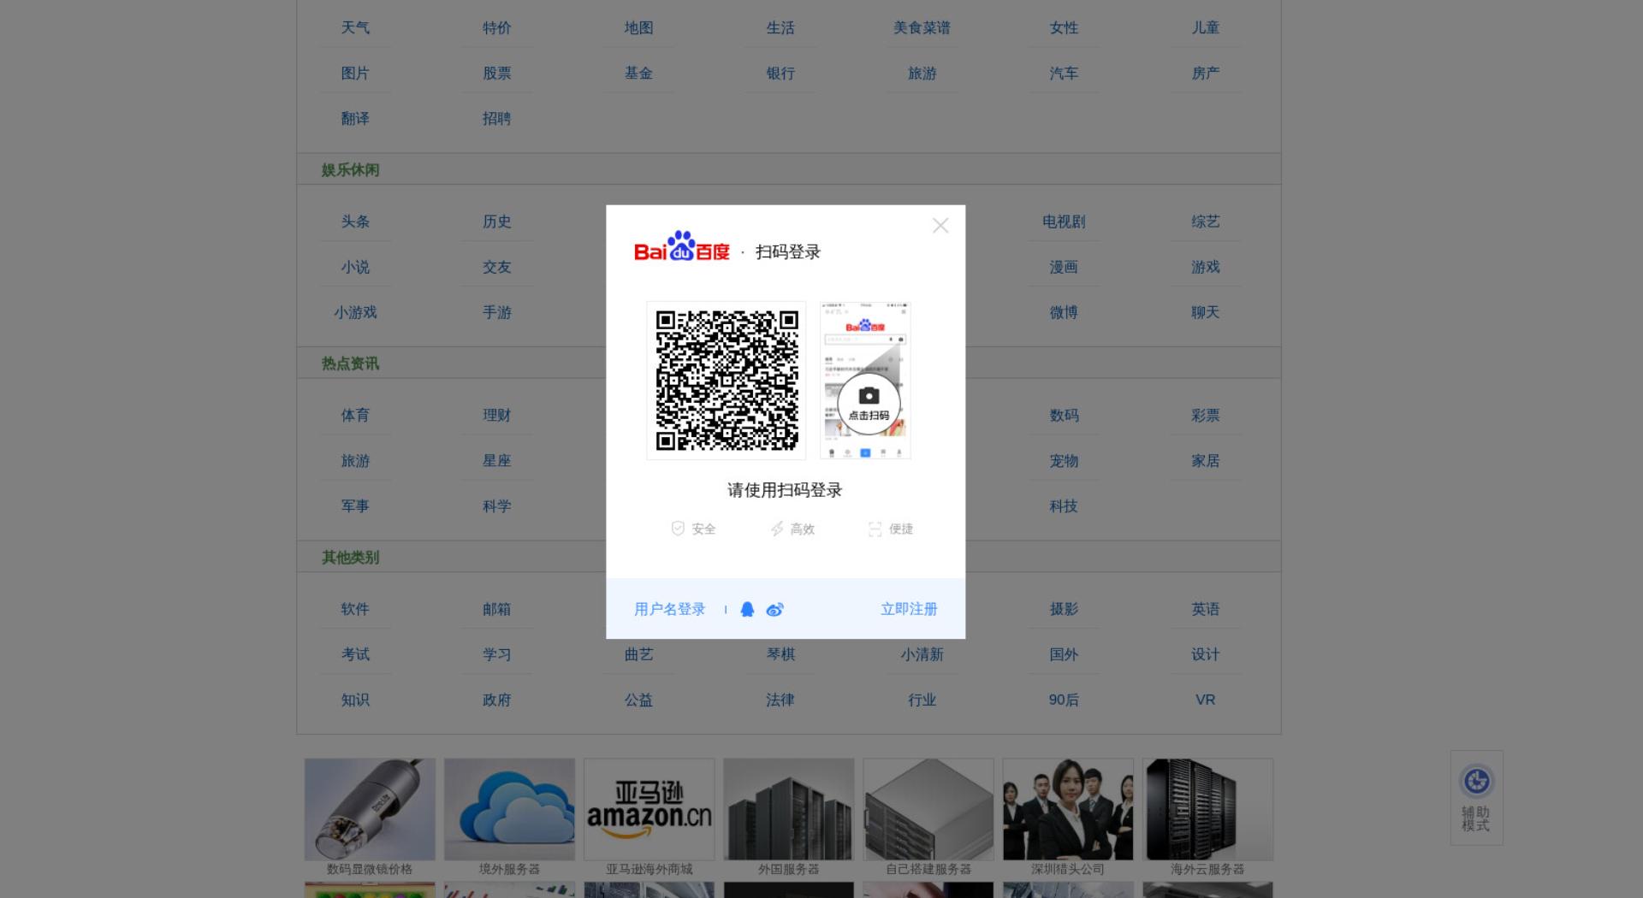This screenshot has height=898, width=1643.
Task: Click the QQ penguin login icon
Action: click(747, 609)
